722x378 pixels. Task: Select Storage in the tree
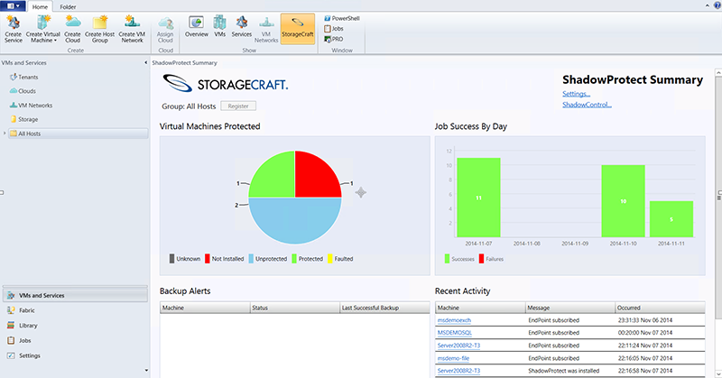(x=24, y=119)
